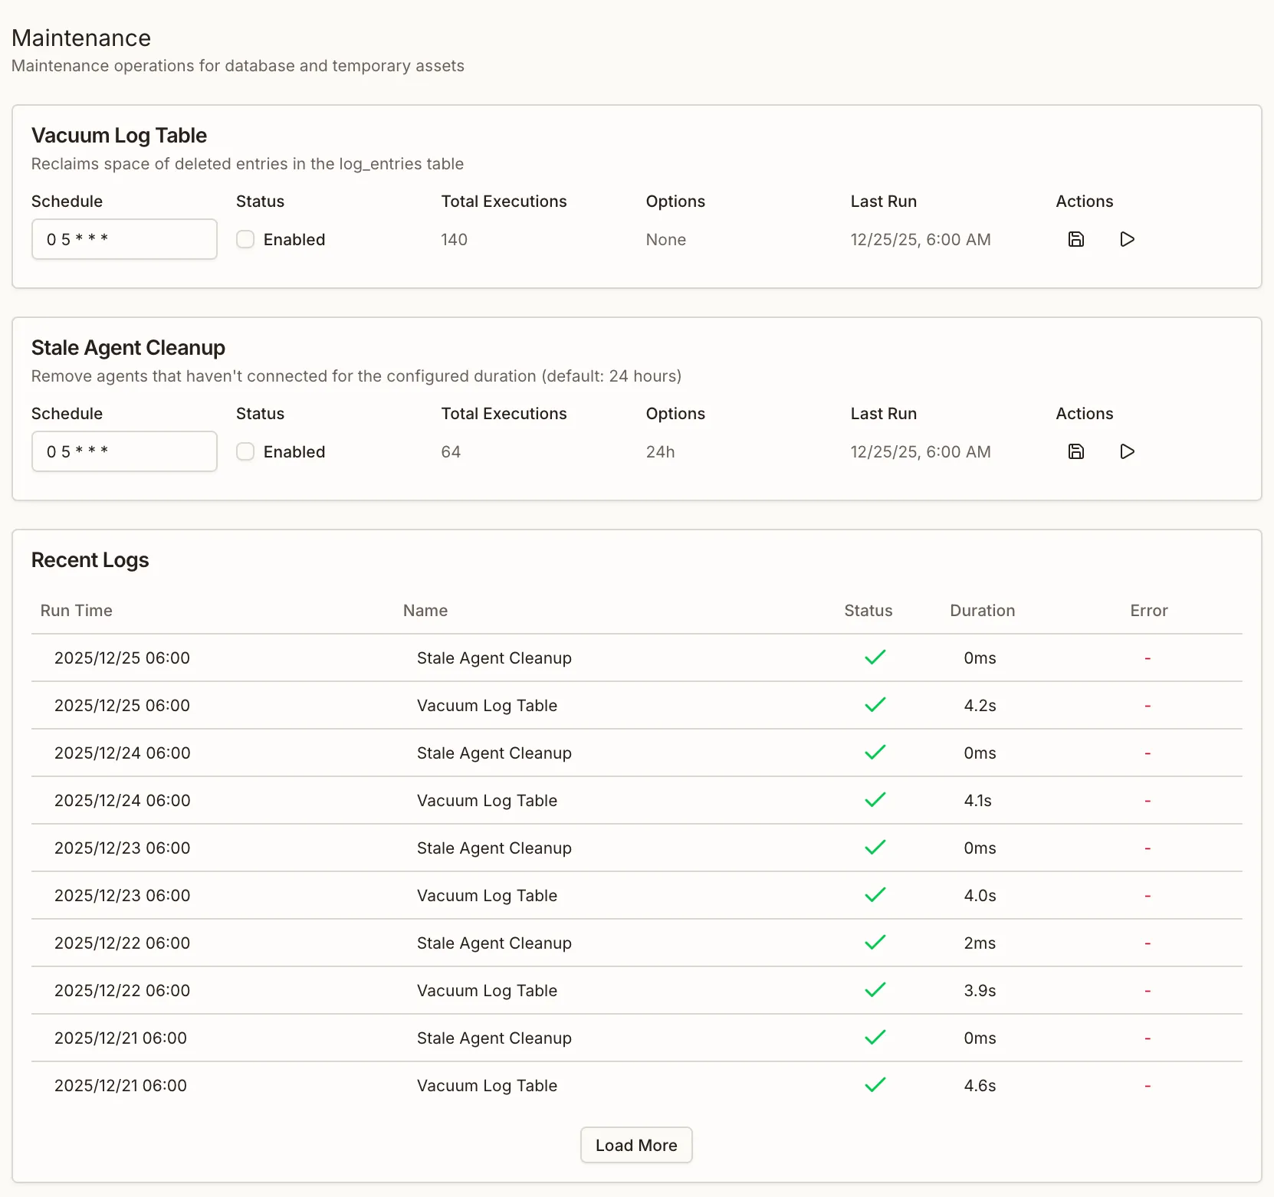Click the error dash in the 4.1s row
This screenshot has width=1274, height=1197.
point(1148,801)
